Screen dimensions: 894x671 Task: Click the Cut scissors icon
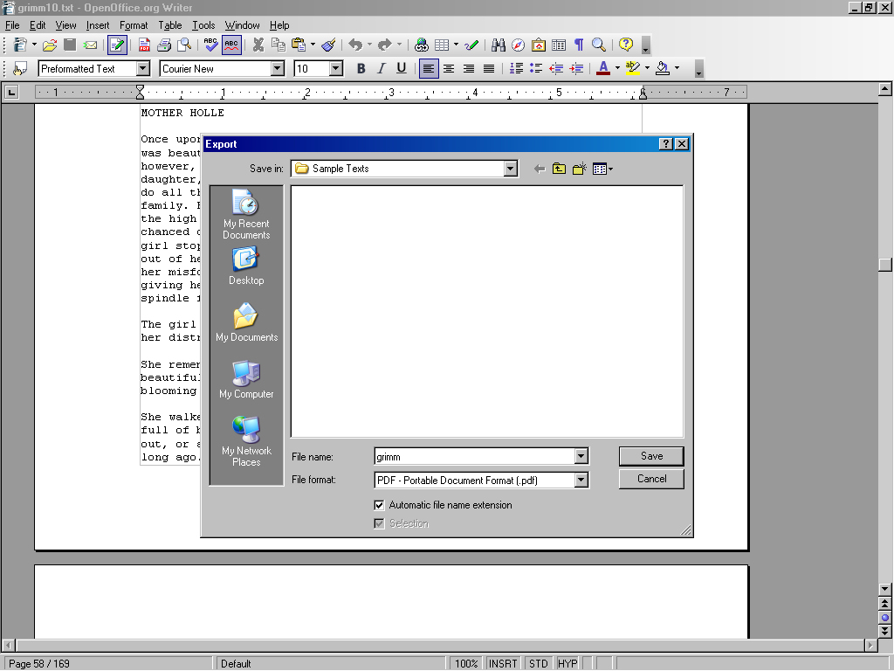point(258,45)
